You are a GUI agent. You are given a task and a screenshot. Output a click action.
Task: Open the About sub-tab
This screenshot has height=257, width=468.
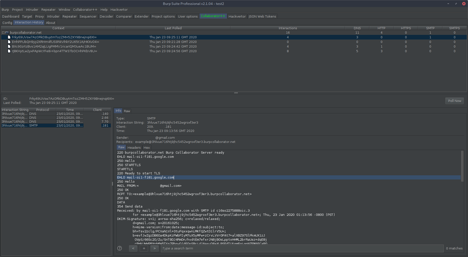point(51,23)
